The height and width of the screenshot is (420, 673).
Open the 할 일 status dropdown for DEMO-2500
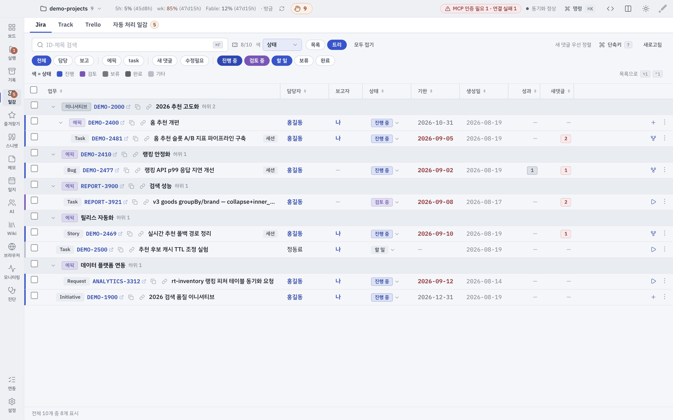point(383,250)
